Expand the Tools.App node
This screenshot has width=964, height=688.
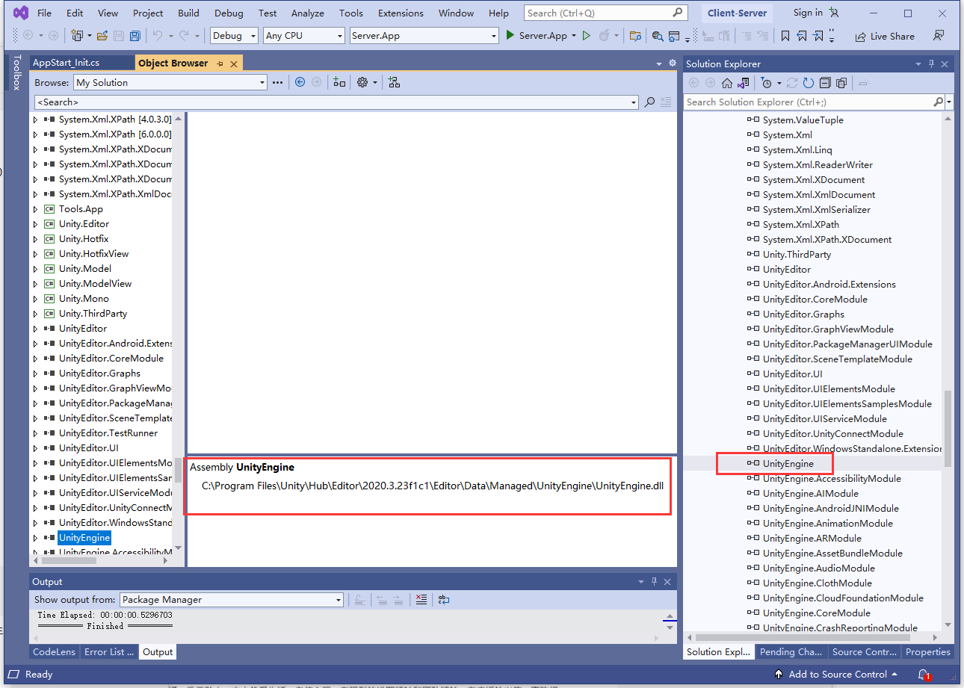pos(35,209)
